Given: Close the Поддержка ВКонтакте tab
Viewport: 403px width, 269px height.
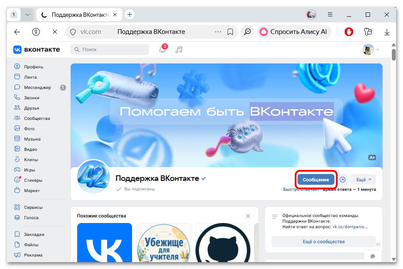Looking at the screenshot, I should 115,15.
